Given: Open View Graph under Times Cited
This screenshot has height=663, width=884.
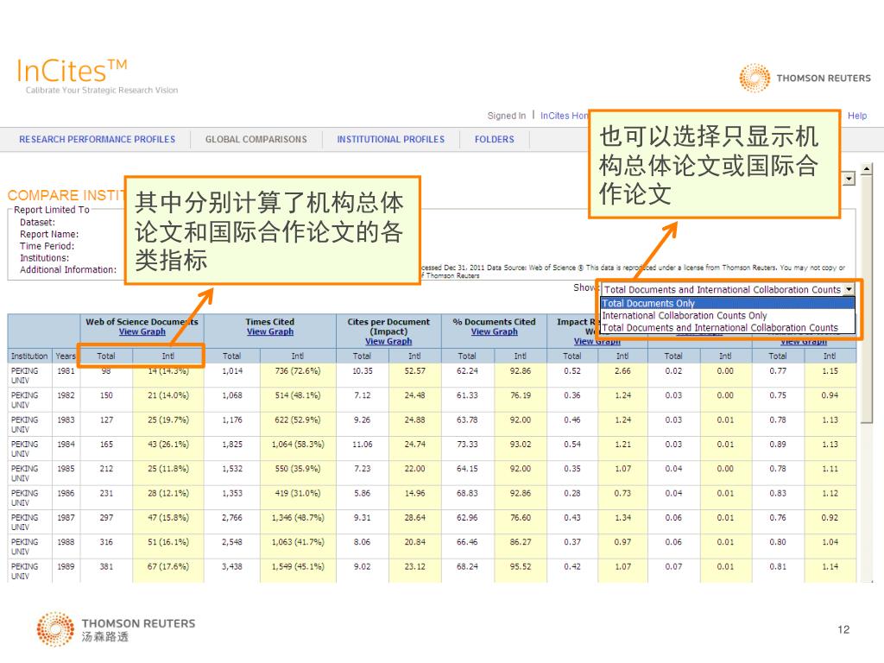Looking at the screenshot, I should [270, 332].
